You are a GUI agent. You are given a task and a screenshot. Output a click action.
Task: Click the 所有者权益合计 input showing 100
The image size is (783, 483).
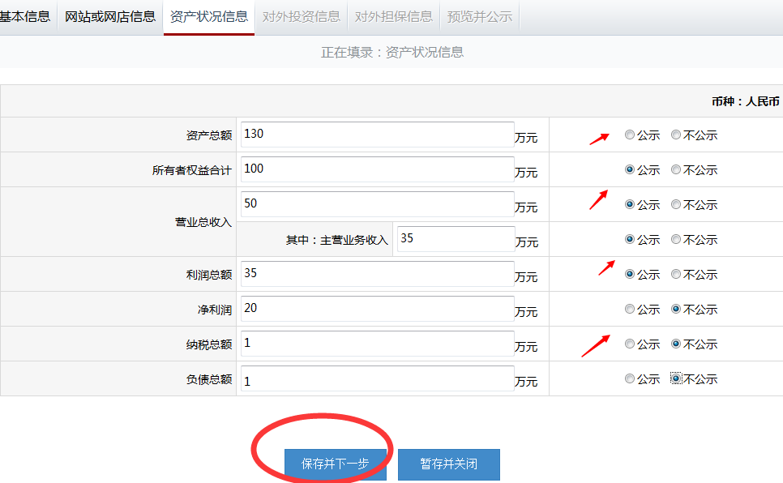coord(376,169)
